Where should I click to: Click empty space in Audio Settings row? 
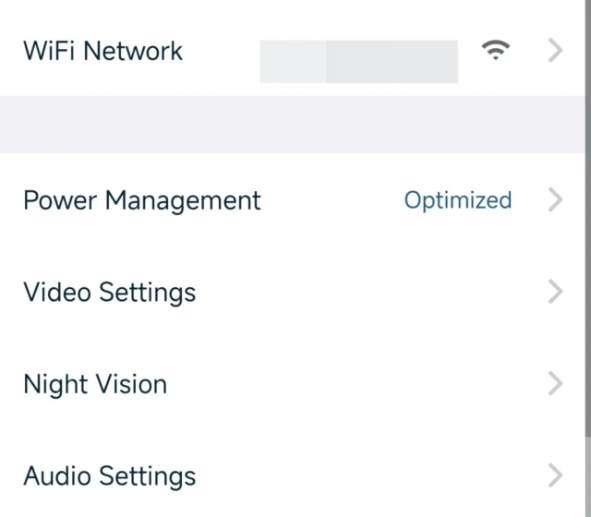click(x=369, y=476)
